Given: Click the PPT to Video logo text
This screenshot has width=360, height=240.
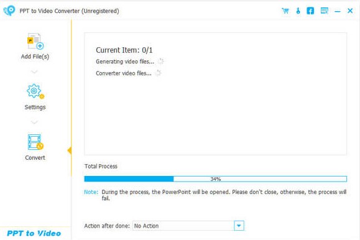Looking at the screenshot, I should [34, 233].
